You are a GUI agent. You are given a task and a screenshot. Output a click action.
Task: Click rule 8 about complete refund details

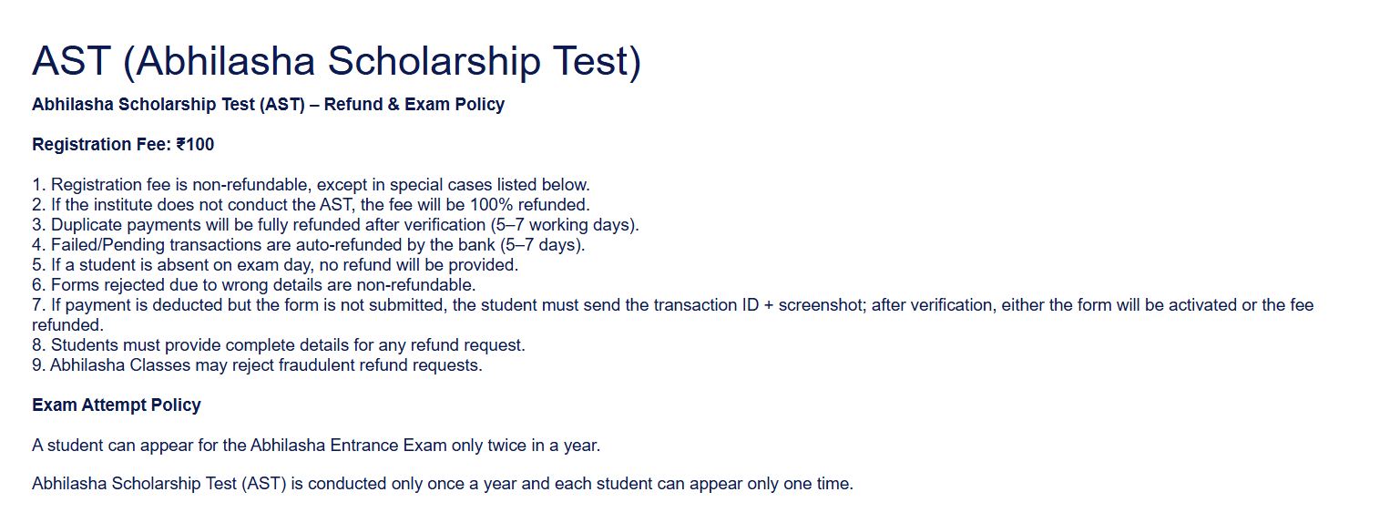(x=278, y=345)
